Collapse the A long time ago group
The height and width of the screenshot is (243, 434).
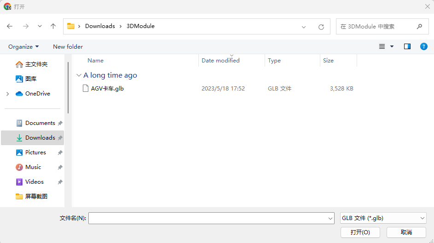tap(79, 75)
